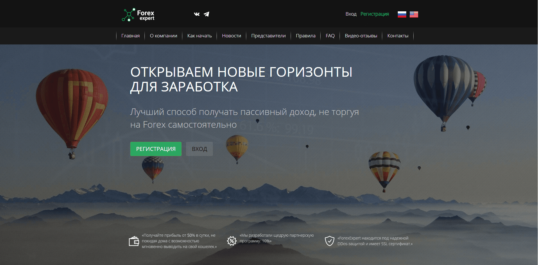This screenshot has height=265, width=538.
Task: View the Представители section
Action: [268, 36]
